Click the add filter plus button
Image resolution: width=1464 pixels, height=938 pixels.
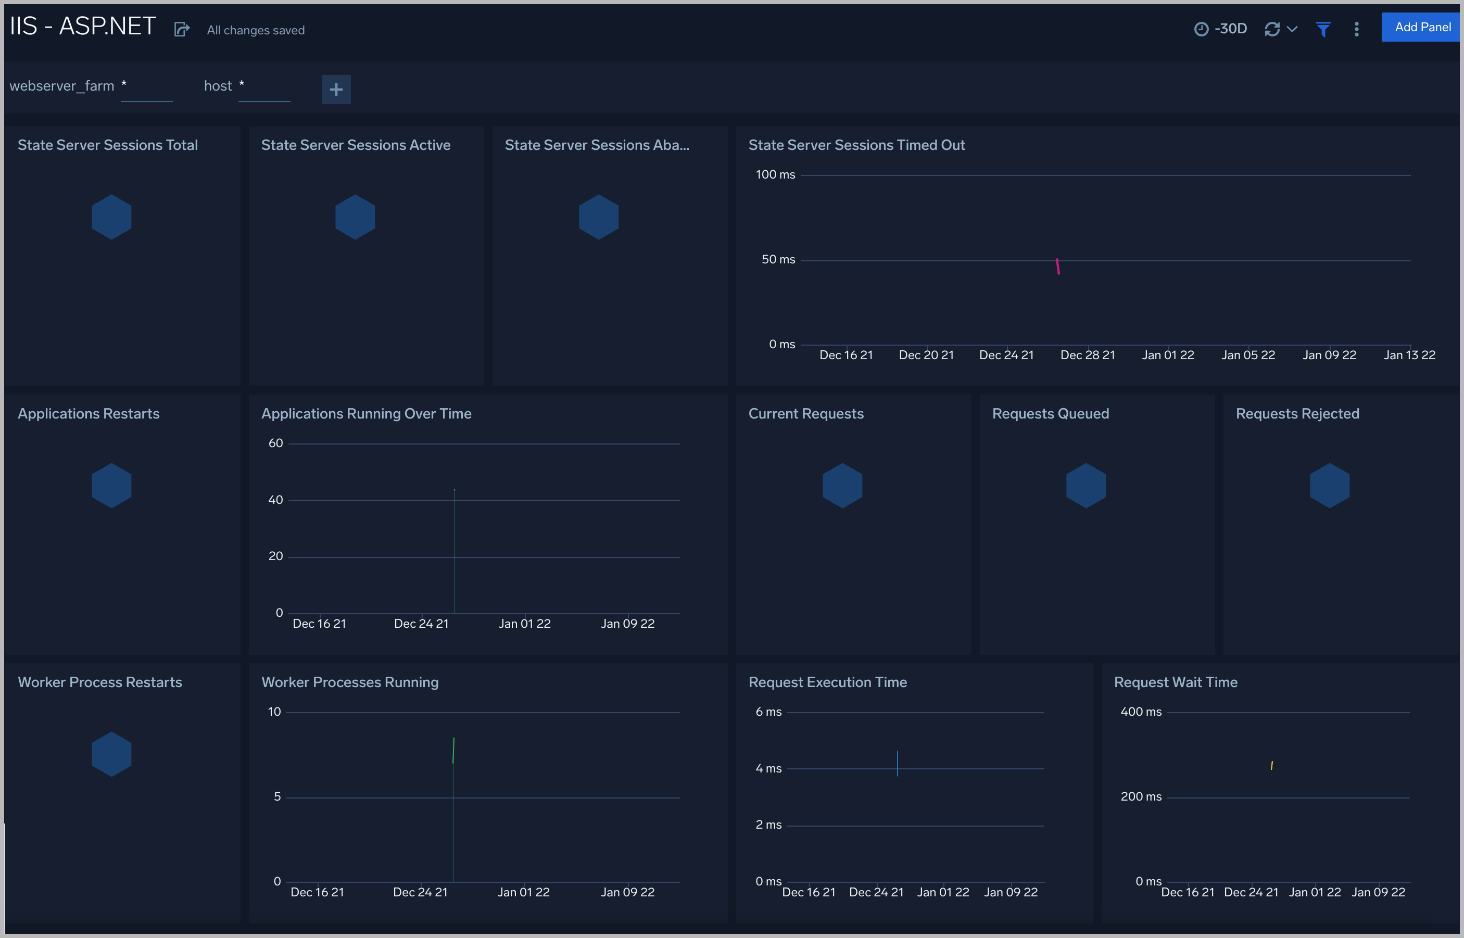click(336, 88)
